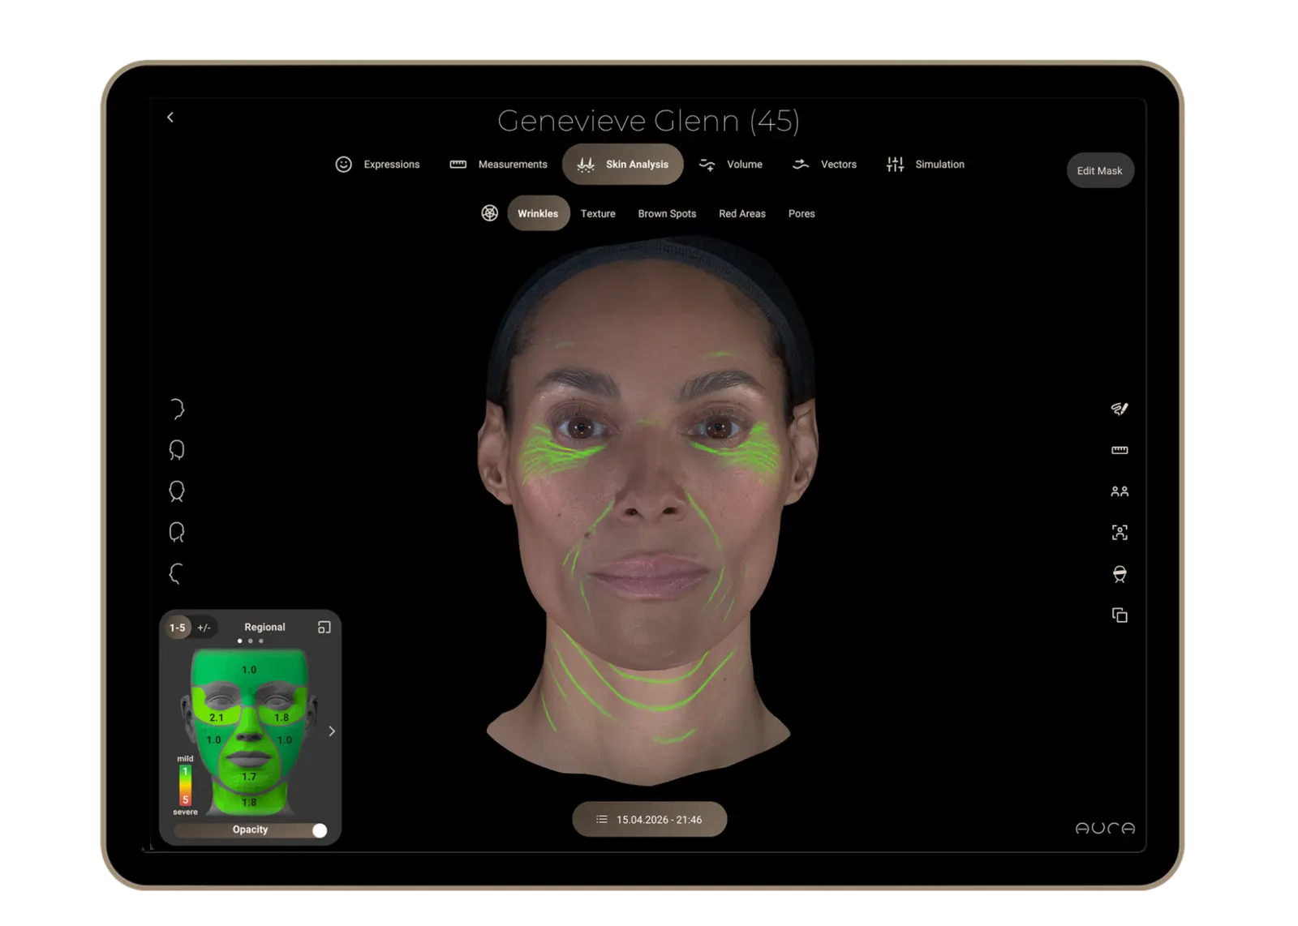
Task: Toggle the 1-5 score scale
Action: (178, 628)
